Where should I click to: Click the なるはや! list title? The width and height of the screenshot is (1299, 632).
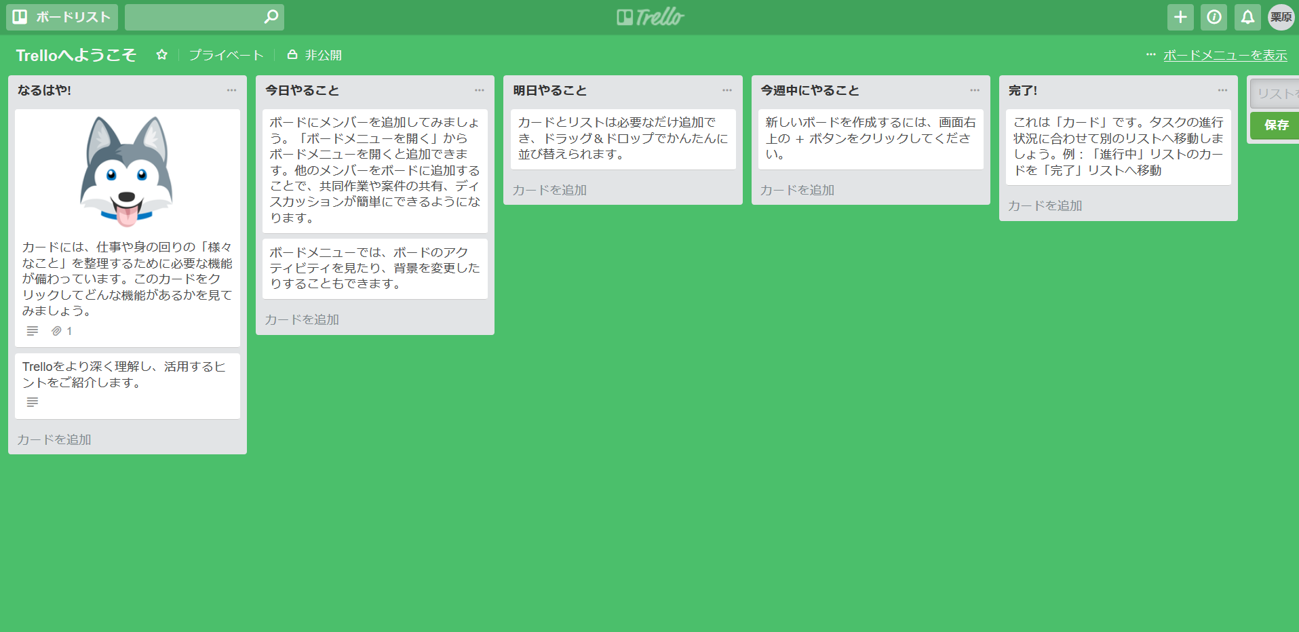pos(44,90)
